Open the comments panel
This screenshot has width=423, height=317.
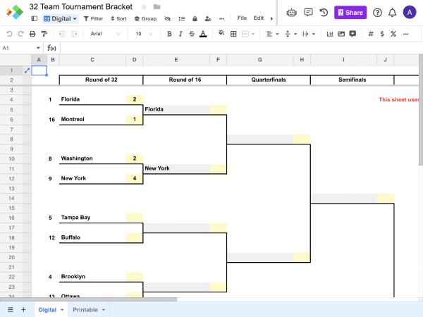(x=308, y=12)
